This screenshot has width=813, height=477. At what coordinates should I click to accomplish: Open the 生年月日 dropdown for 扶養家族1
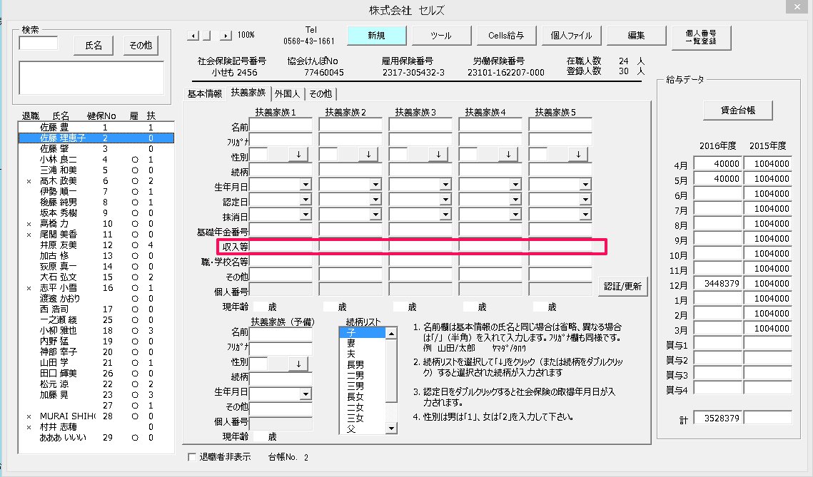(x=306, y=185)
